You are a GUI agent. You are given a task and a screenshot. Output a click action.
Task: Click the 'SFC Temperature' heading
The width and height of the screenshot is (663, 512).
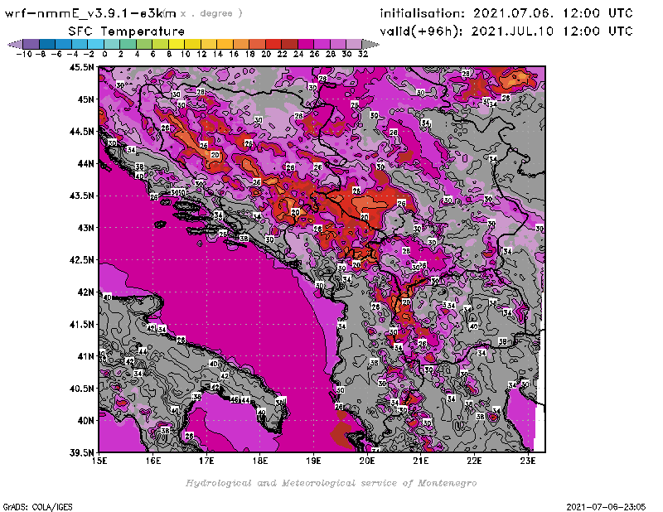[x=126, y=31]
